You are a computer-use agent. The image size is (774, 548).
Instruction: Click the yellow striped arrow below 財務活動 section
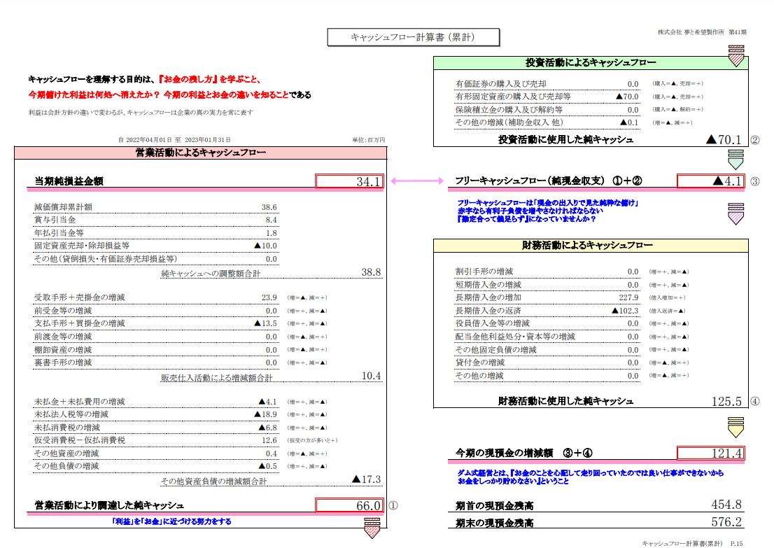pyautogui.click(x=736, y=427)
